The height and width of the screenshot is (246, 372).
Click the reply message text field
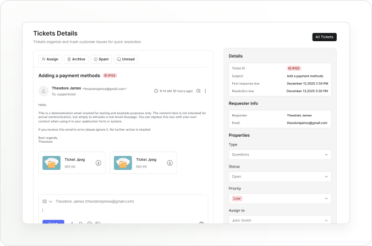pyautogui.click(x=123, y=210)
